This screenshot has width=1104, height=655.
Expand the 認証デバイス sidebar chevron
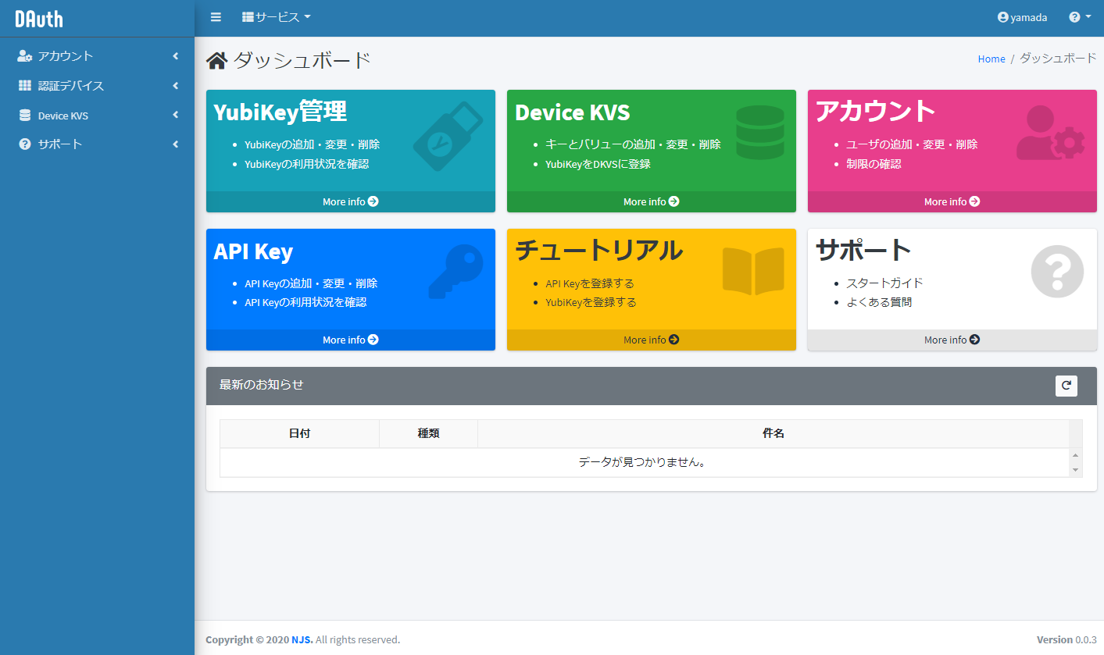176,86
